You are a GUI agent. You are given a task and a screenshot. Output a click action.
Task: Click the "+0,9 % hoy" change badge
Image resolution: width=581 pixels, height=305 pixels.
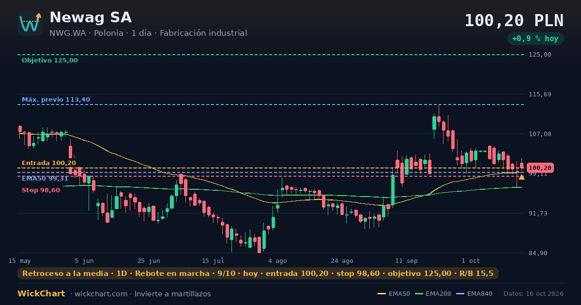pyautogui.click(x=535, y=39)
